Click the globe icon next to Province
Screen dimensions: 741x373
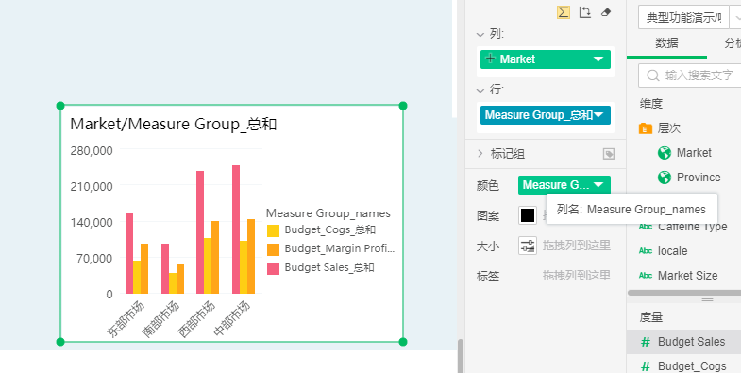click(x=665, y=178)
